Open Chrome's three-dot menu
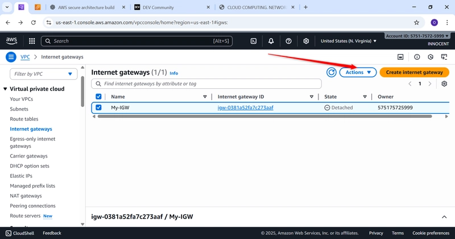 pos(447,22)
